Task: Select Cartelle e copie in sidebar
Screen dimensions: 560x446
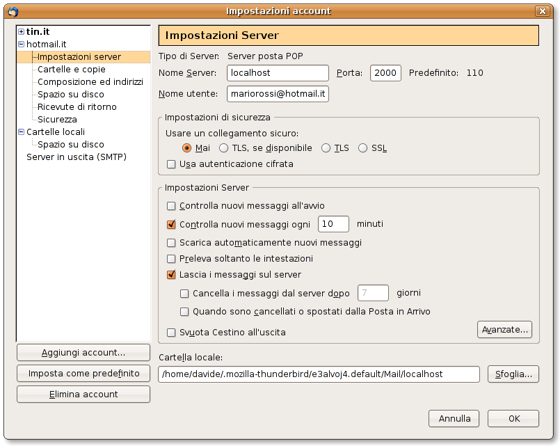Action: click(x=71, y=70)
